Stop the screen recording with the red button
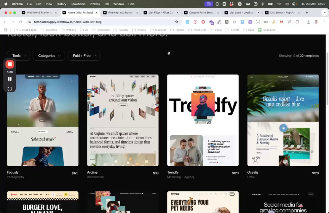329x213 pixels. coord(10,64)
